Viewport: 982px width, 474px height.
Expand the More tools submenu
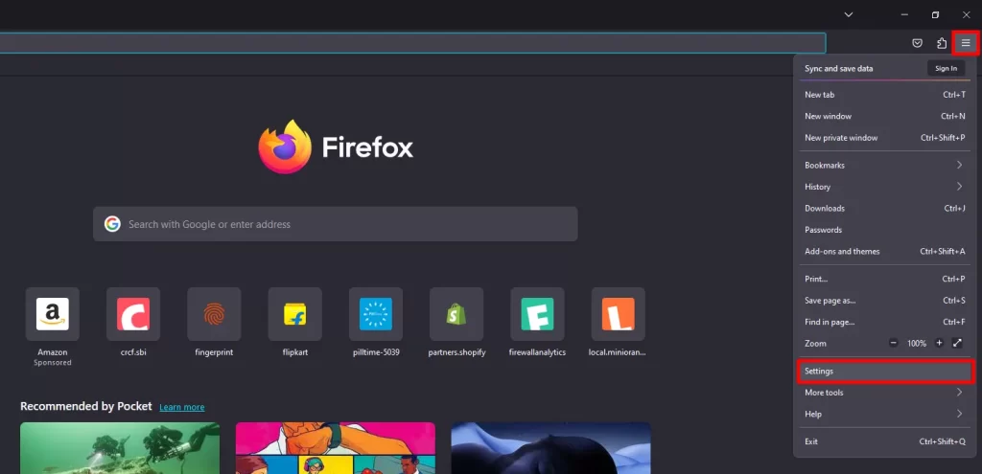[x=884, y=392]
